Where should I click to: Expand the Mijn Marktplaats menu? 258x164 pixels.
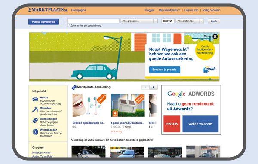click(x=169, y=10)
